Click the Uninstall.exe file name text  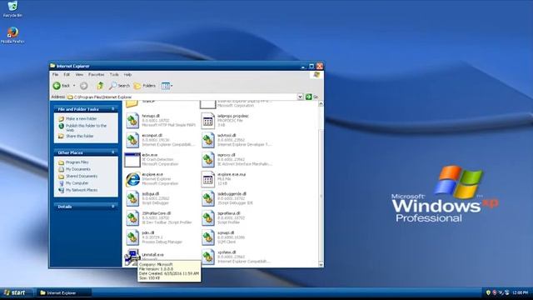click(x=152, y=255)
